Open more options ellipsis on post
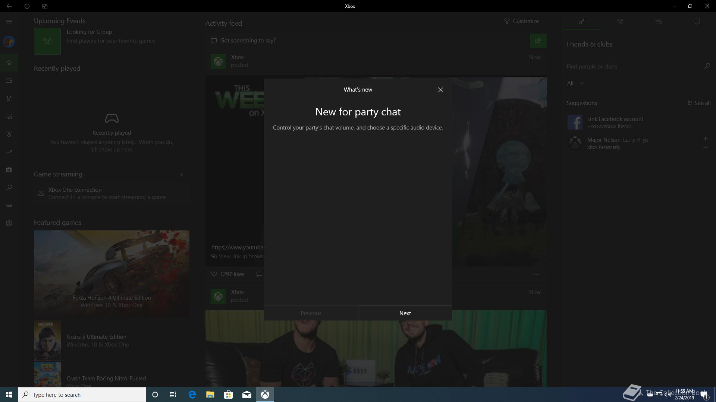The width and height of the screenshot is (716, 402). [536, 274]
